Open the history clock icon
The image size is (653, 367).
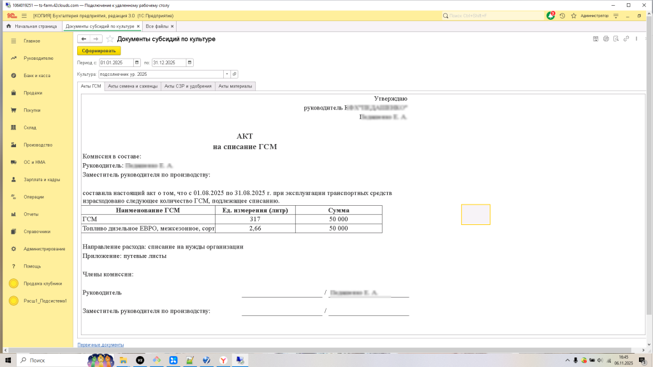pos(562,16)
